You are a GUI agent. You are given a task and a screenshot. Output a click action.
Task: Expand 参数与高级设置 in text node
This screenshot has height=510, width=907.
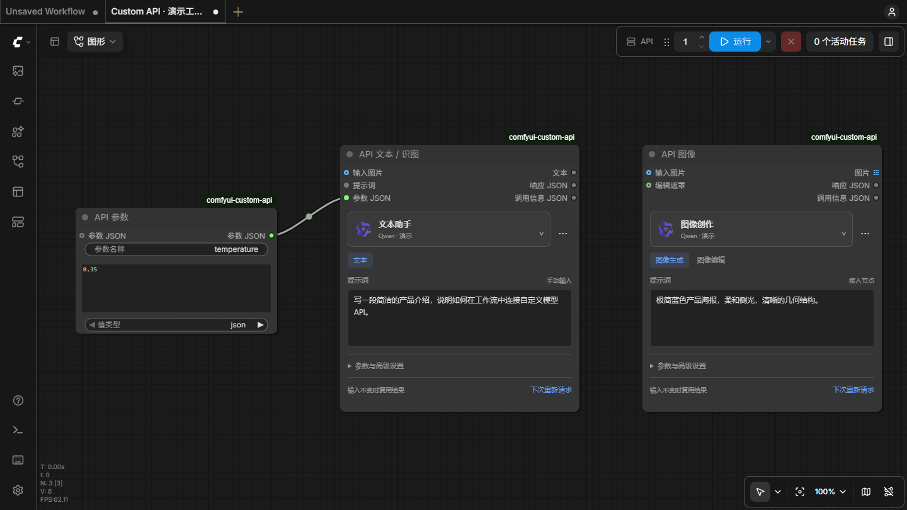coord(376,366)
